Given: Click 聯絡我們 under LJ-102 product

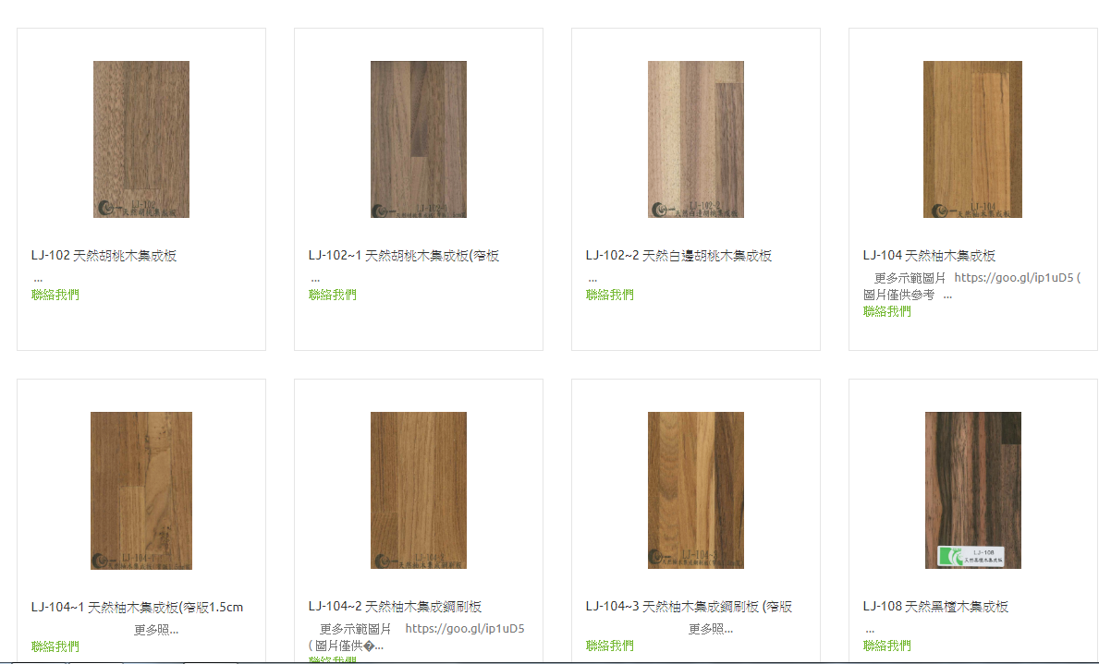Looking at the screenshot, I should tap(55, 295).
